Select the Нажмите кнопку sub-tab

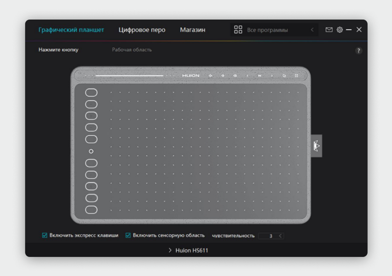(x=58, y=50)
